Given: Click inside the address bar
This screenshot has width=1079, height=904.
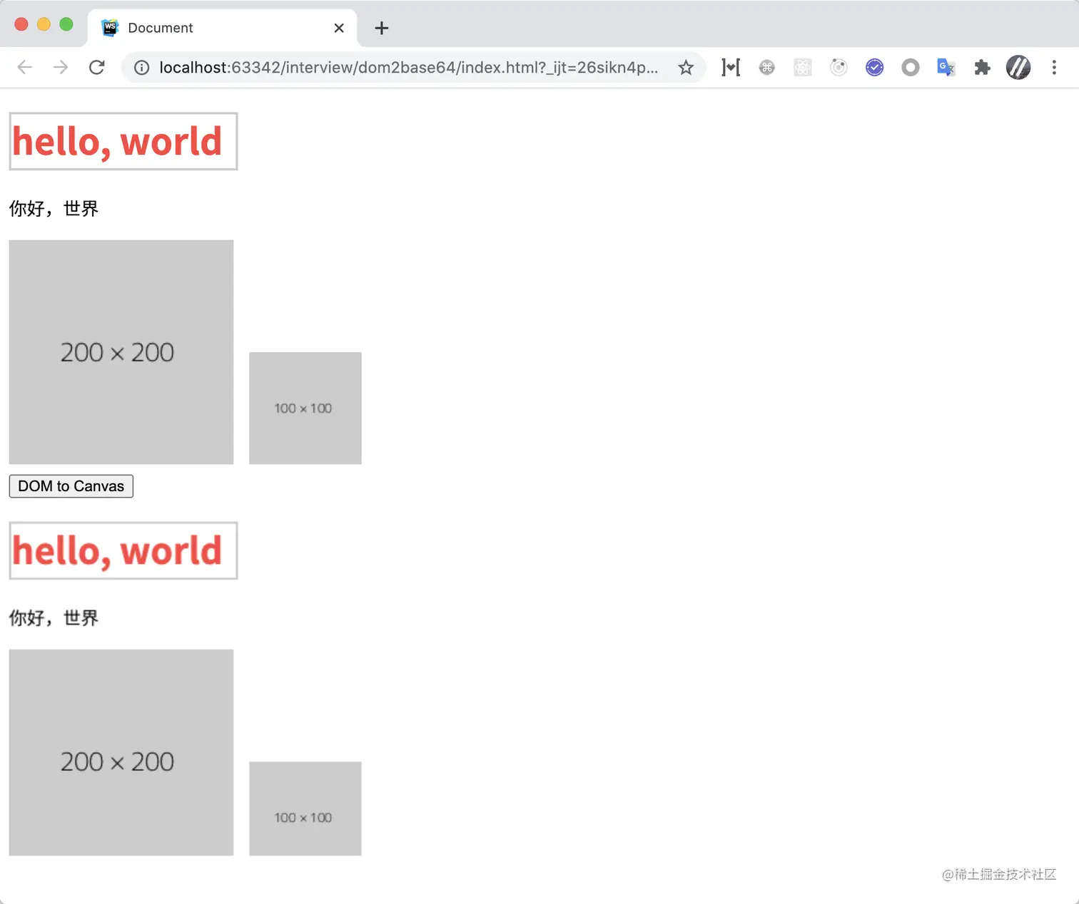Looking at the screenshot, I should point(407,67).
